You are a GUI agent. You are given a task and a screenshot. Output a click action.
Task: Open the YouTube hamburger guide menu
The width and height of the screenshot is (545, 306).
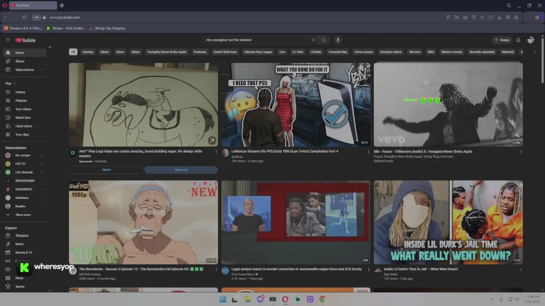[x=8, y=40]
